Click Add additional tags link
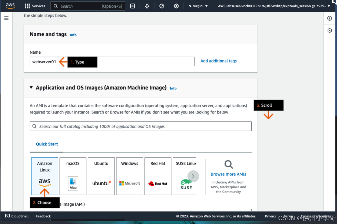The width and height of the screenshot is (337, 224). click(x=219, y=61)
